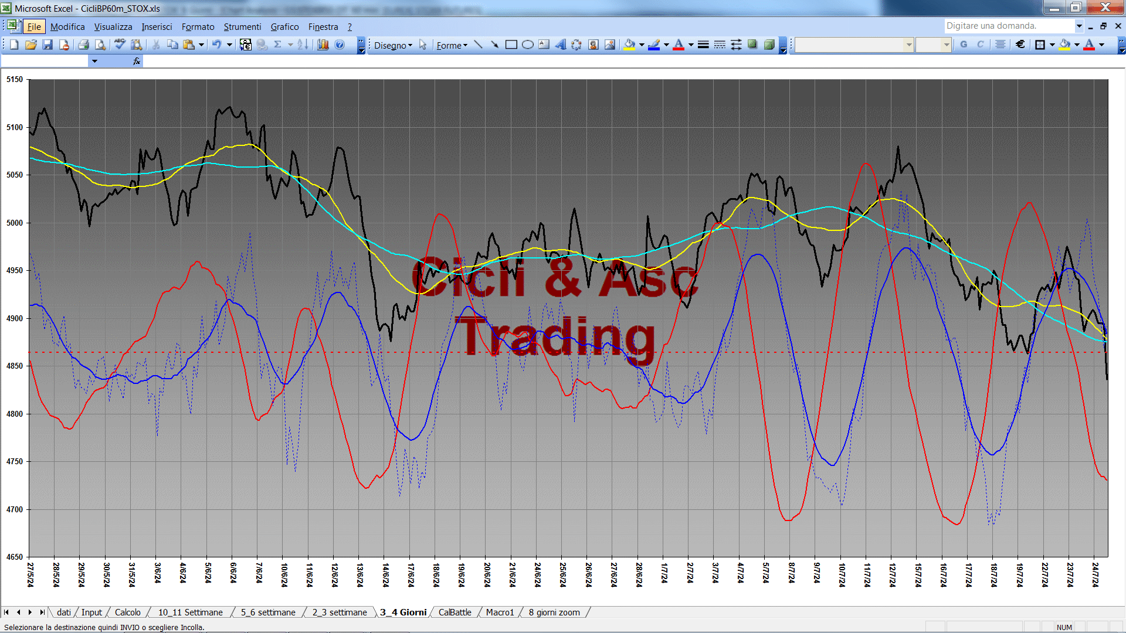The image size is (1126, 633).
Task: Click the Dash Style icon
Action: pyautogui.click(x=720, y=45)
